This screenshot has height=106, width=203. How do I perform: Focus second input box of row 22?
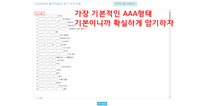pos(47,83)
